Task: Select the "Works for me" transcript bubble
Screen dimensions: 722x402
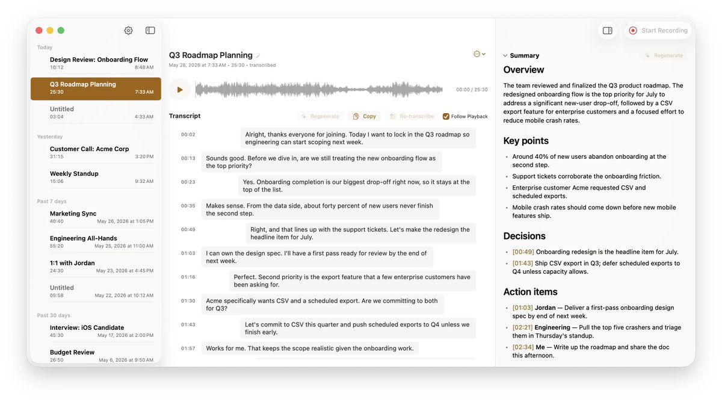Action: point(310,348)
